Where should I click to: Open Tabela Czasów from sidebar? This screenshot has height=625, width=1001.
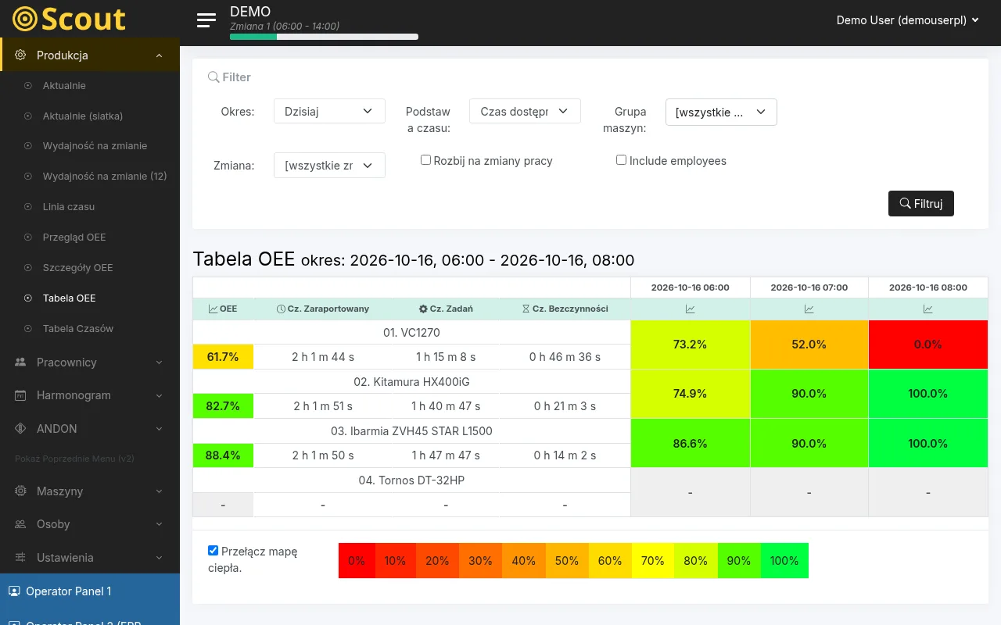[78, 329]
